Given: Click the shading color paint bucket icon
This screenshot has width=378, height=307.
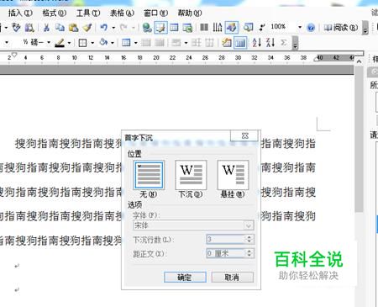Looking at the screenshot, I should (x=103, y=43).
